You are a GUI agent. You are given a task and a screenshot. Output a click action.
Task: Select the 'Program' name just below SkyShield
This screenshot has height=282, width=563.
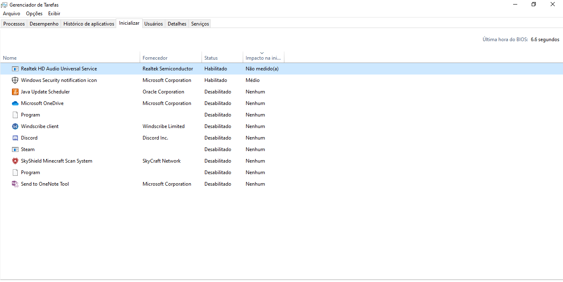coord(30,172)
